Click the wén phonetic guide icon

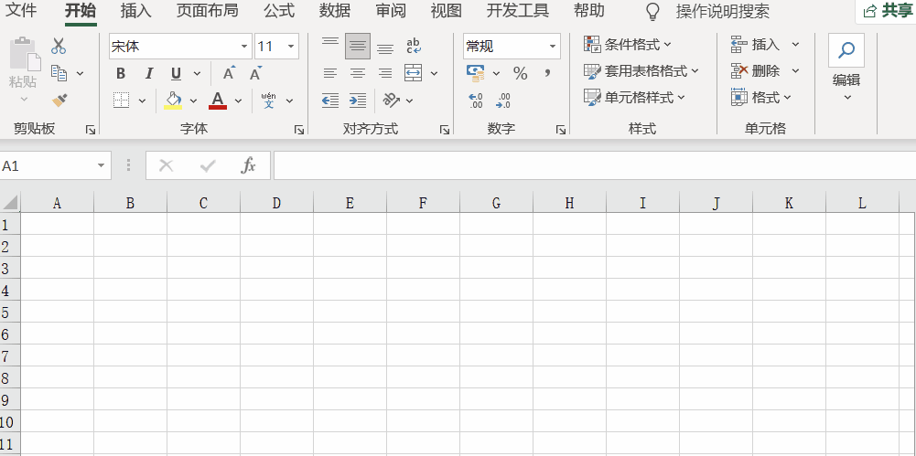269,101
